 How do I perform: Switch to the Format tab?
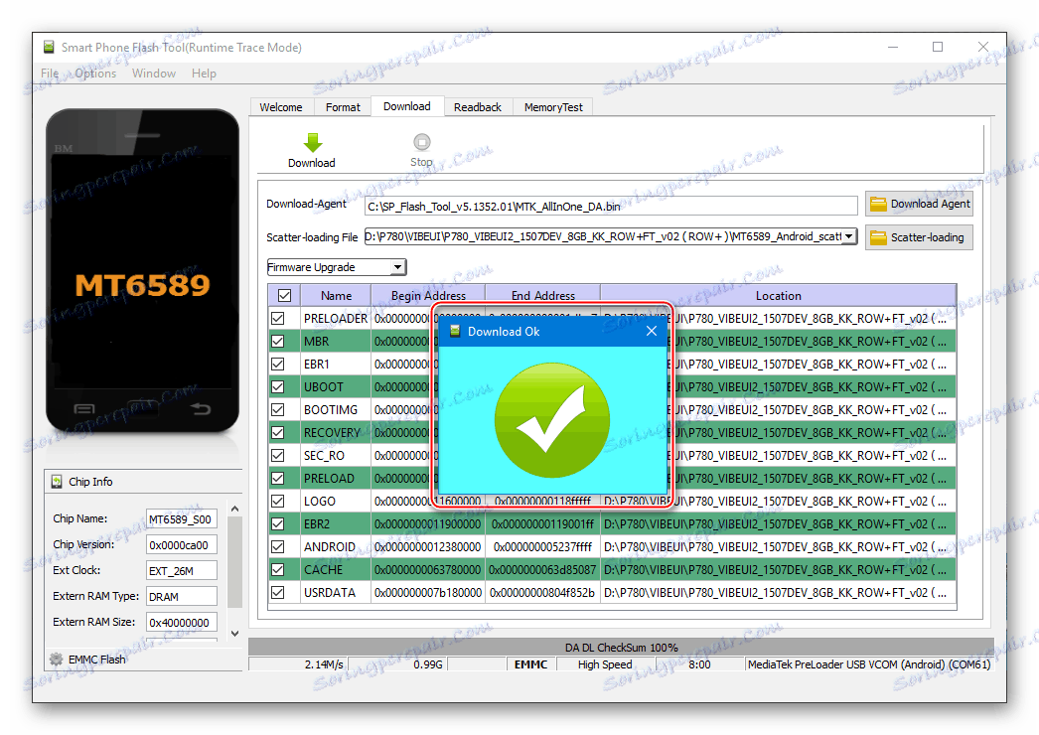(342, 106)
